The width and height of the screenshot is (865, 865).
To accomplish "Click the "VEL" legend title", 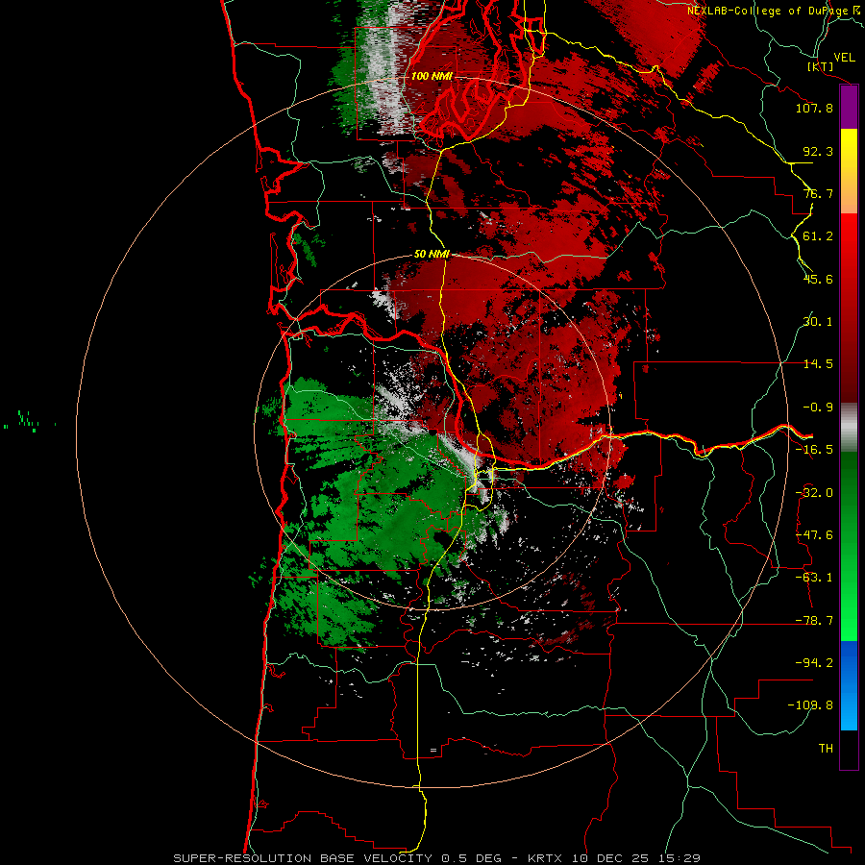I will 844,58.
